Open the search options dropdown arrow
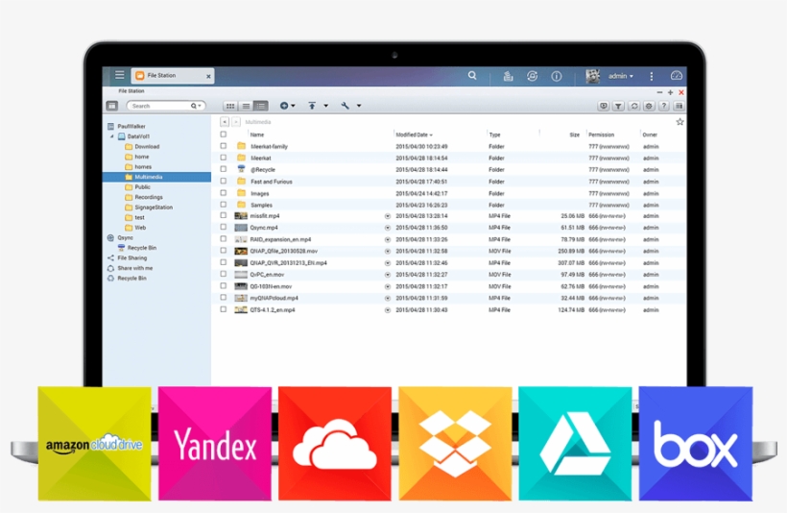Image resolution: width=787 pixels, height=513 pixels. click(x=200, y=106)
